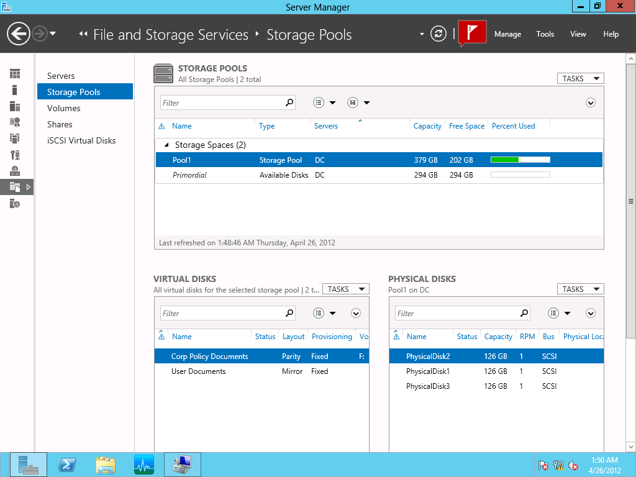Select PhysicalDisk3 row
Image resolution: width=636 pixels, height=477 pixels.
(x=496, y=386)
